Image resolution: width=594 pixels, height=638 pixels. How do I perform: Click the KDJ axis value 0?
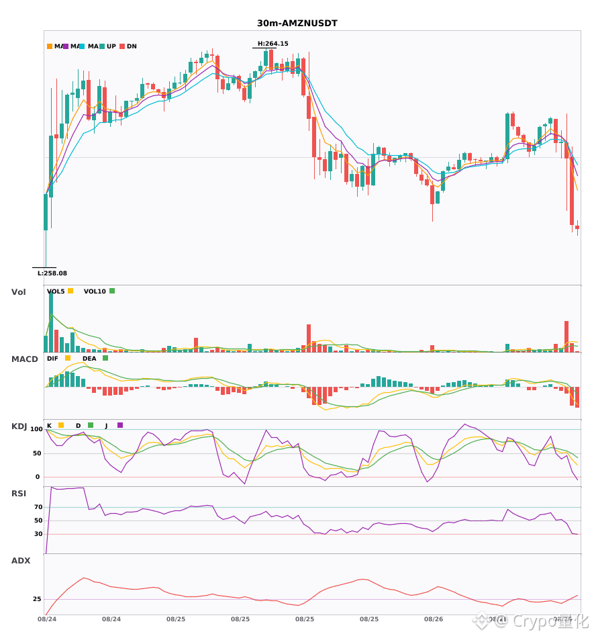(38, 477)
